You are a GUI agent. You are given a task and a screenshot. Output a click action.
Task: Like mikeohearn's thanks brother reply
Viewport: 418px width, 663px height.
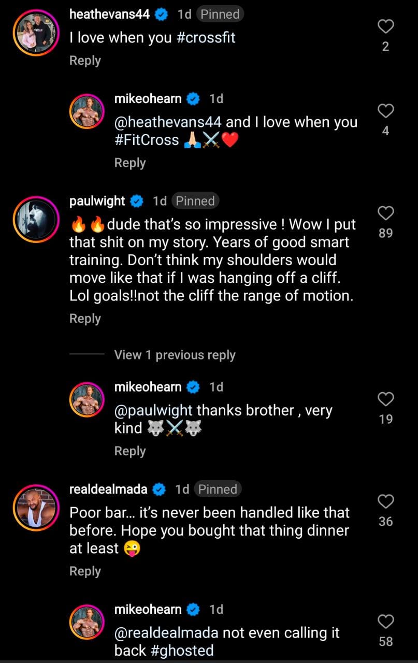click(385, 399)
